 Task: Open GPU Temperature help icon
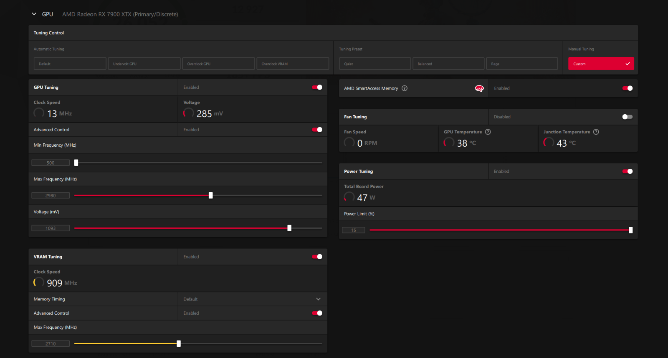488,132
